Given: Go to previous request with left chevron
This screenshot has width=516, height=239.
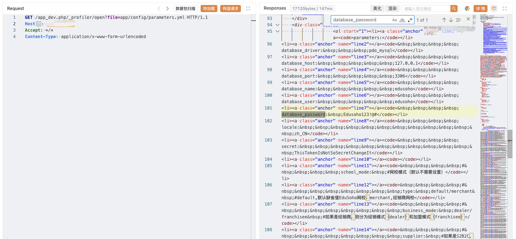Looking at the screenshot, I should 159,9.
